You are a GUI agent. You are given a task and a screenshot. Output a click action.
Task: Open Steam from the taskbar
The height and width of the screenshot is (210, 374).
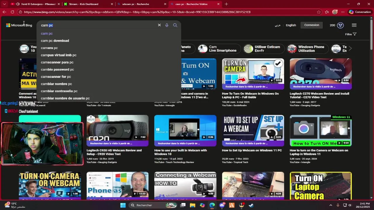tap(251, 205)
